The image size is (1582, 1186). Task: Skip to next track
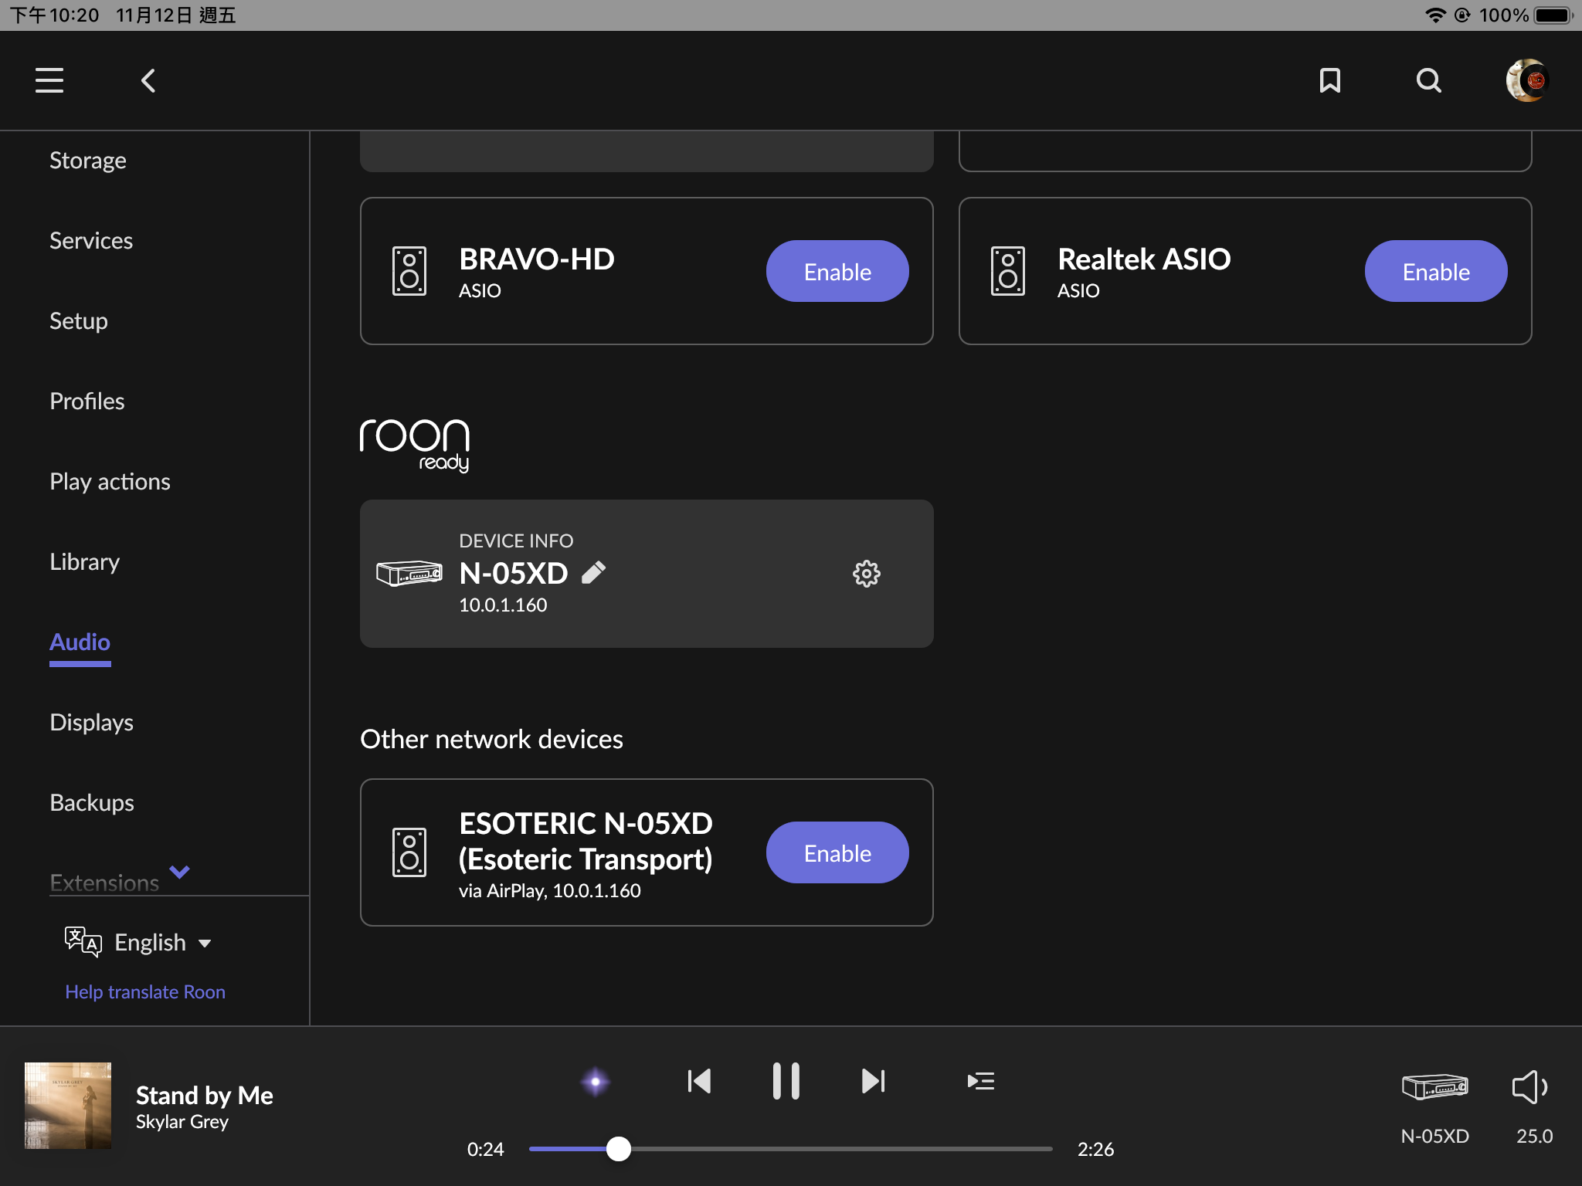pos(873,1081)
